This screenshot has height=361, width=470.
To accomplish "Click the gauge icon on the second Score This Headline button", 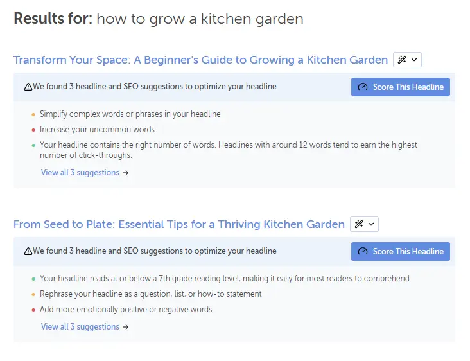I will (363, 251).
